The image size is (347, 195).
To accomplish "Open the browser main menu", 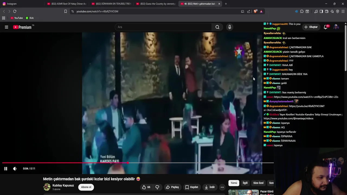I will [x=343, y=11].
